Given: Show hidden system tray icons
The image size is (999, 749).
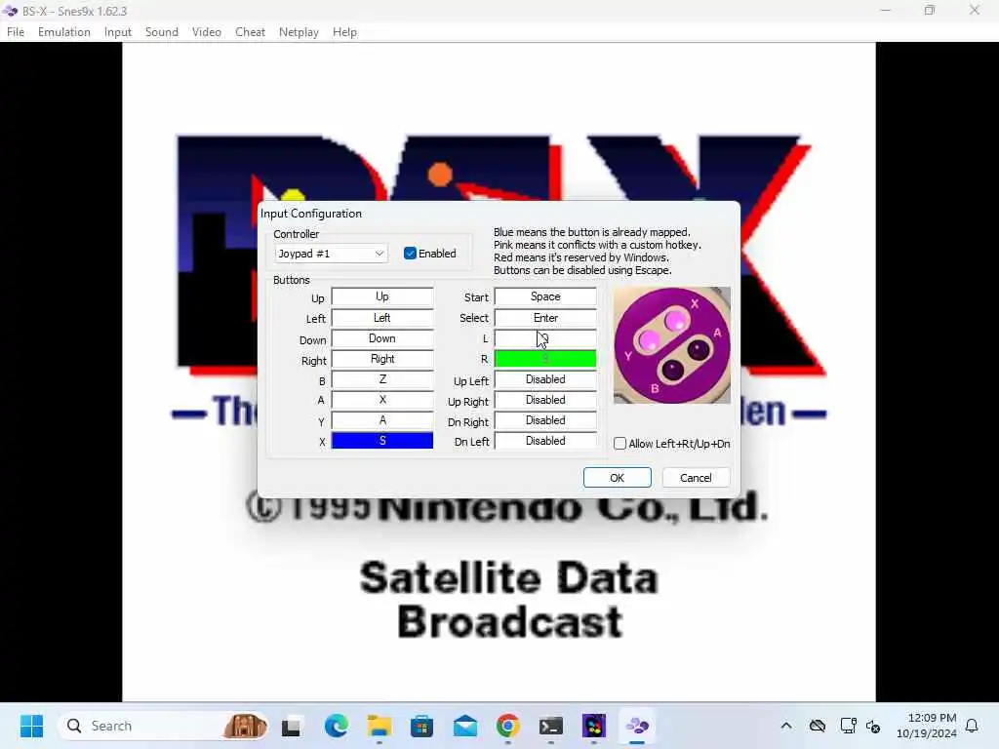Looking at the screenshot, I should pyautogui.click(x=786, y=726).
